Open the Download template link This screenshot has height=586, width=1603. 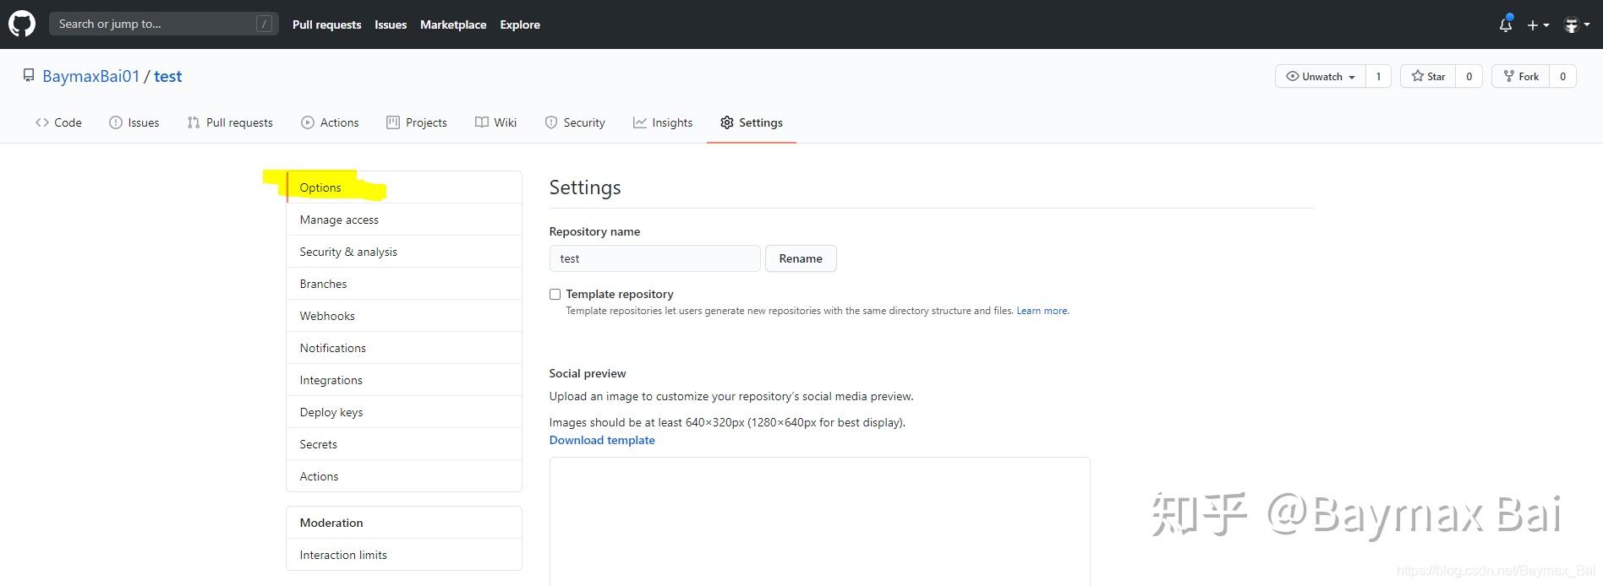coord(602,440)
